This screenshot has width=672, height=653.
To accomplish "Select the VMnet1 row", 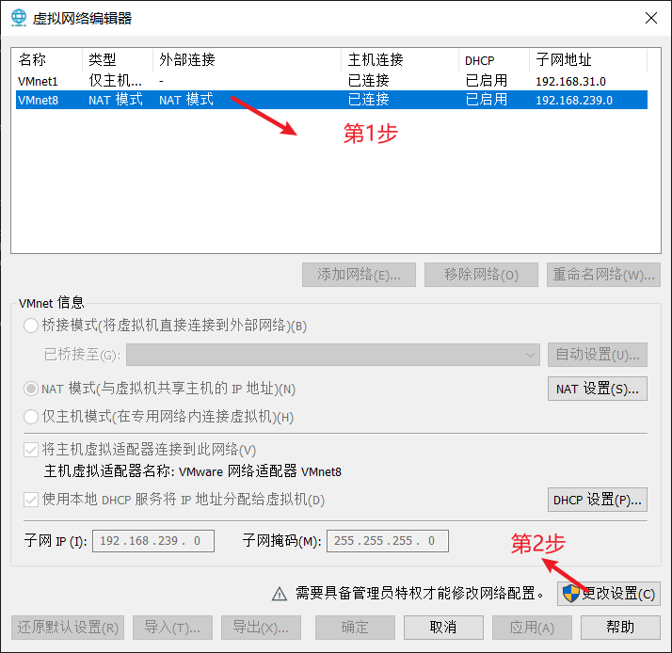I will [x=331, y=81].
